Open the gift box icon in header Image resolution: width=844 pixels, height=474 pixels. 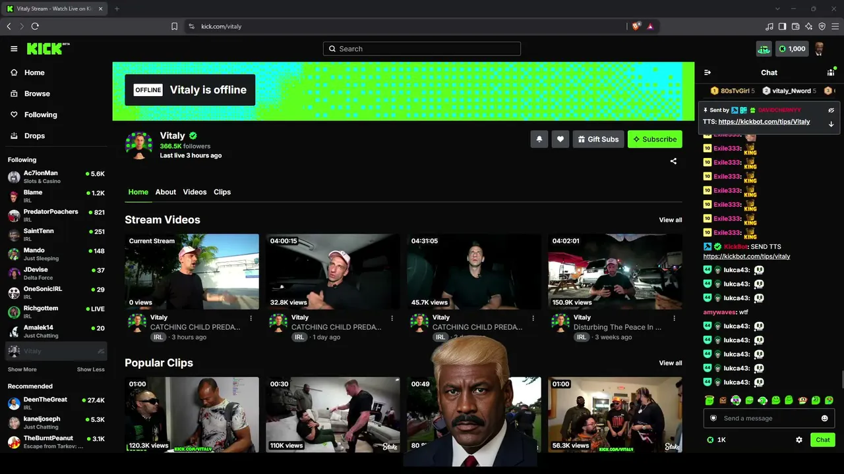(764, 49)
